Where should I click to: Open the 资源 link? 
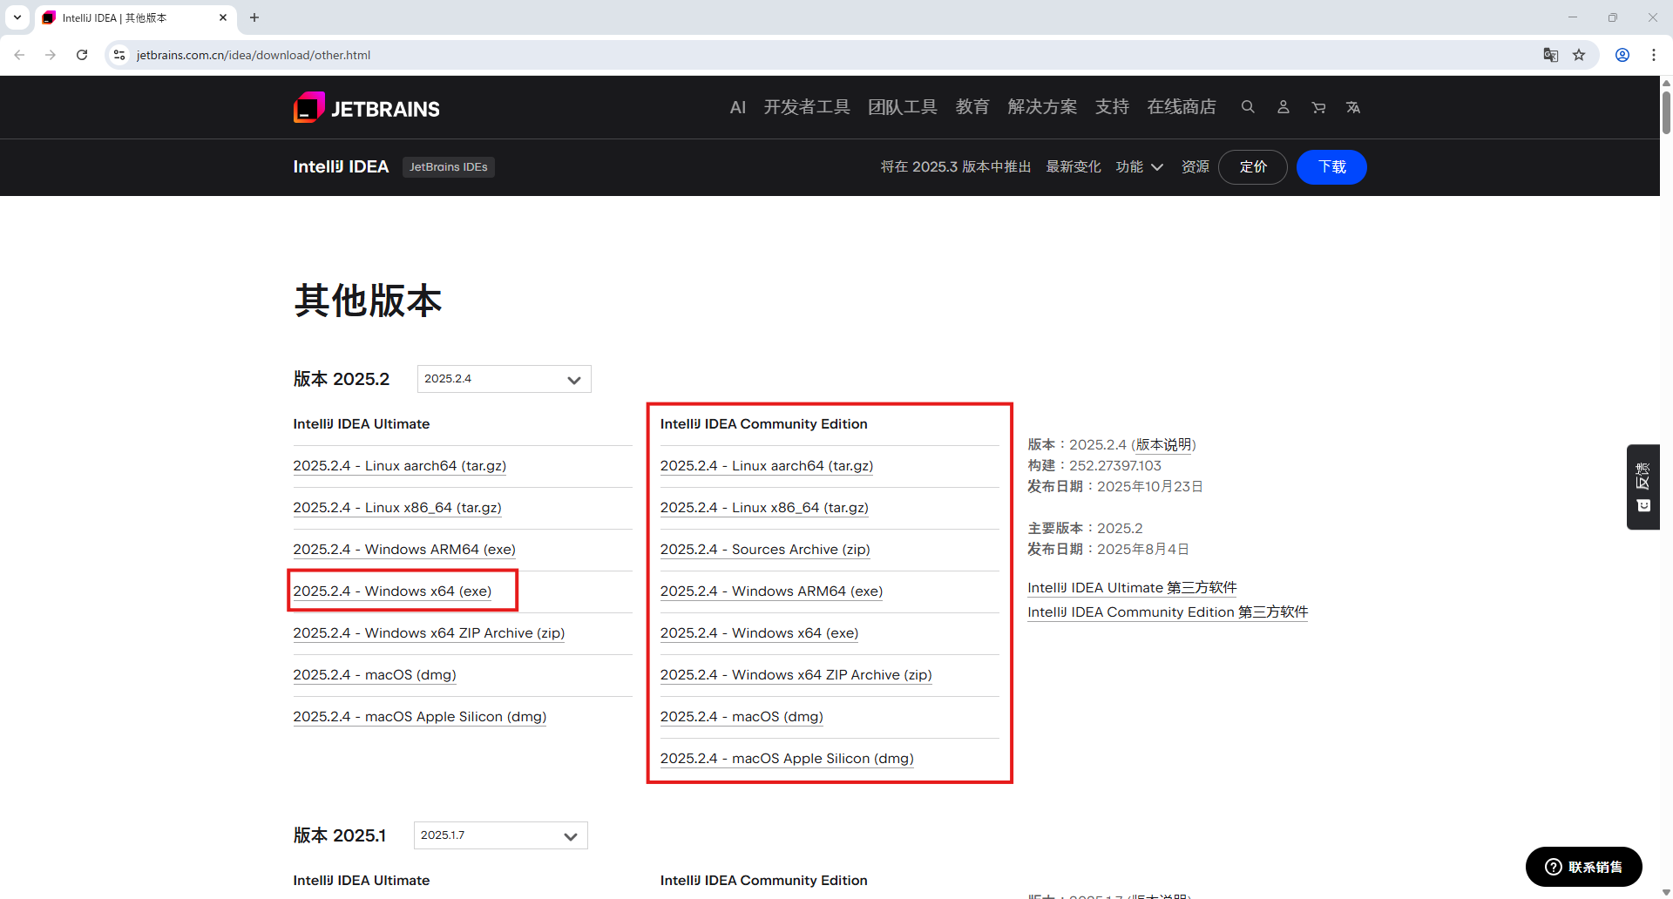click(1195, 166)
